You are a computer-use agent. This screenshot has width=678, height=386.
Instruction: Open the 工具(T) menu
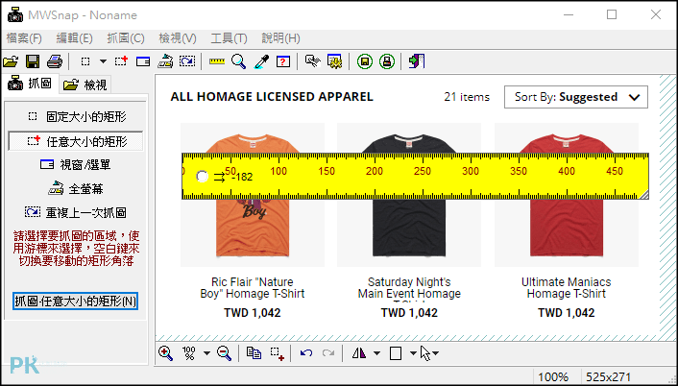[229, 38]
